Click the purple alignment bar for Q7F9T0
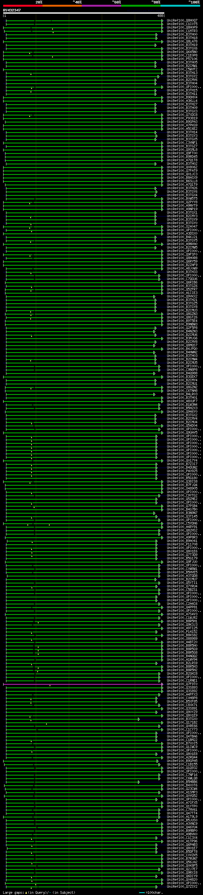 tap(83, 684)
